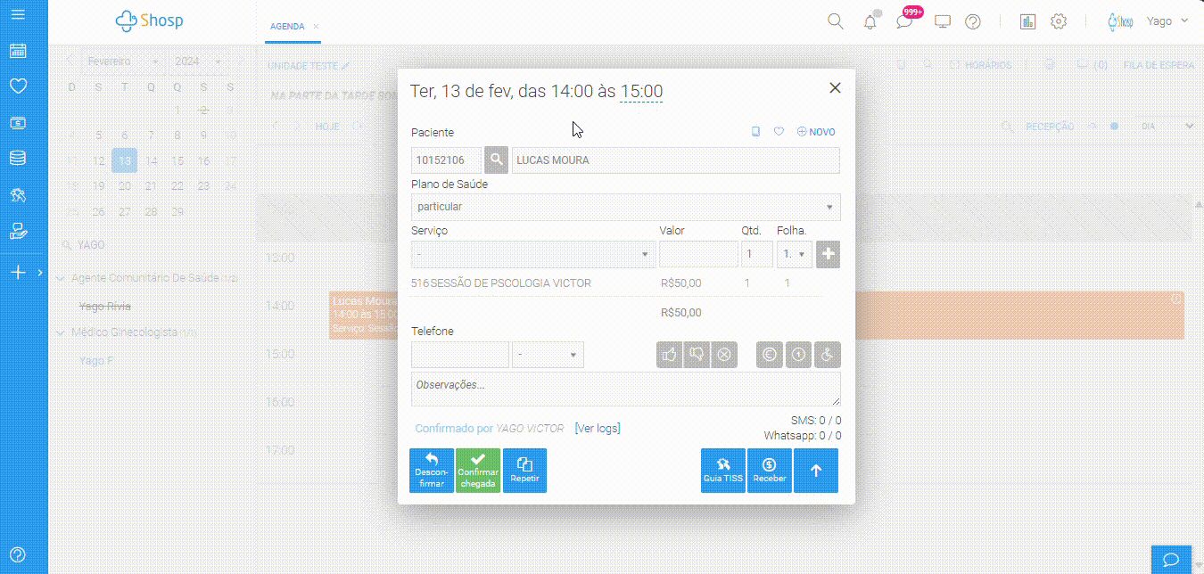The image size is (1204, 574).
Task: Open patient search with the magnifying glass icon
Action: tap(495, 160)
